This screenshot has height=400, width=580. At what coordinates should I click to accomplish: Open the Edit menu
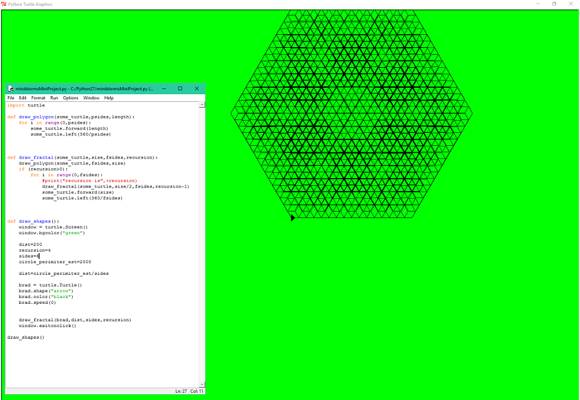pos(23,98)
